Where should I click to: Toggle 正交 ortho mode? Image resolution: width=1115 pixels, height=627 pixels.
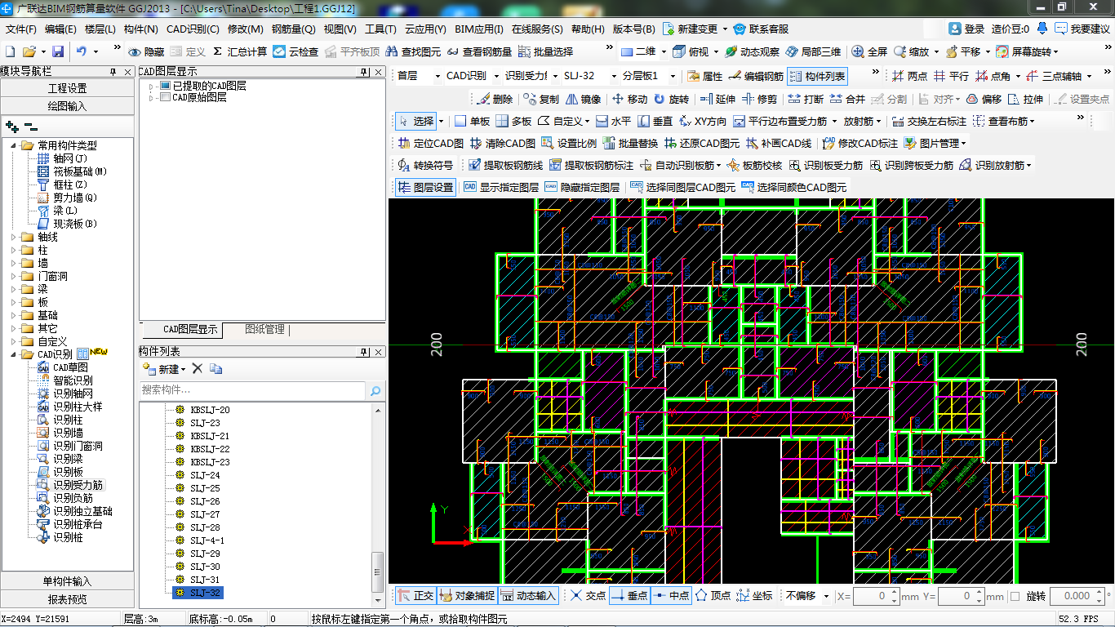[x=415, y=596]
